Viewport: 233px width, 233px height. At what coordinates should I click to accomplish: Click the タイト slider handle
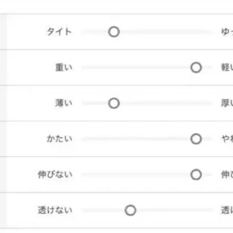click(114, 32)
